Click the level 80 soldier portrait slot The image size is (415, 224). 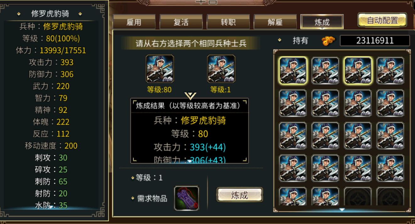[x=160, y=69]
